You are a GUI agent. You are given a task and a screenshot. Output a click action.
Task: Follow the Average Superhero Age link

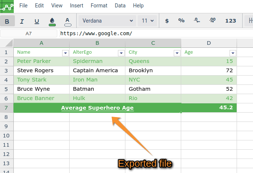click(x=97, y=108)
